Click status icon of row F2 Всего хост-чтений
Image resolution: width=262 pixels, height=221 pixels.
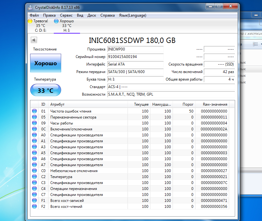tap(34, 206)
